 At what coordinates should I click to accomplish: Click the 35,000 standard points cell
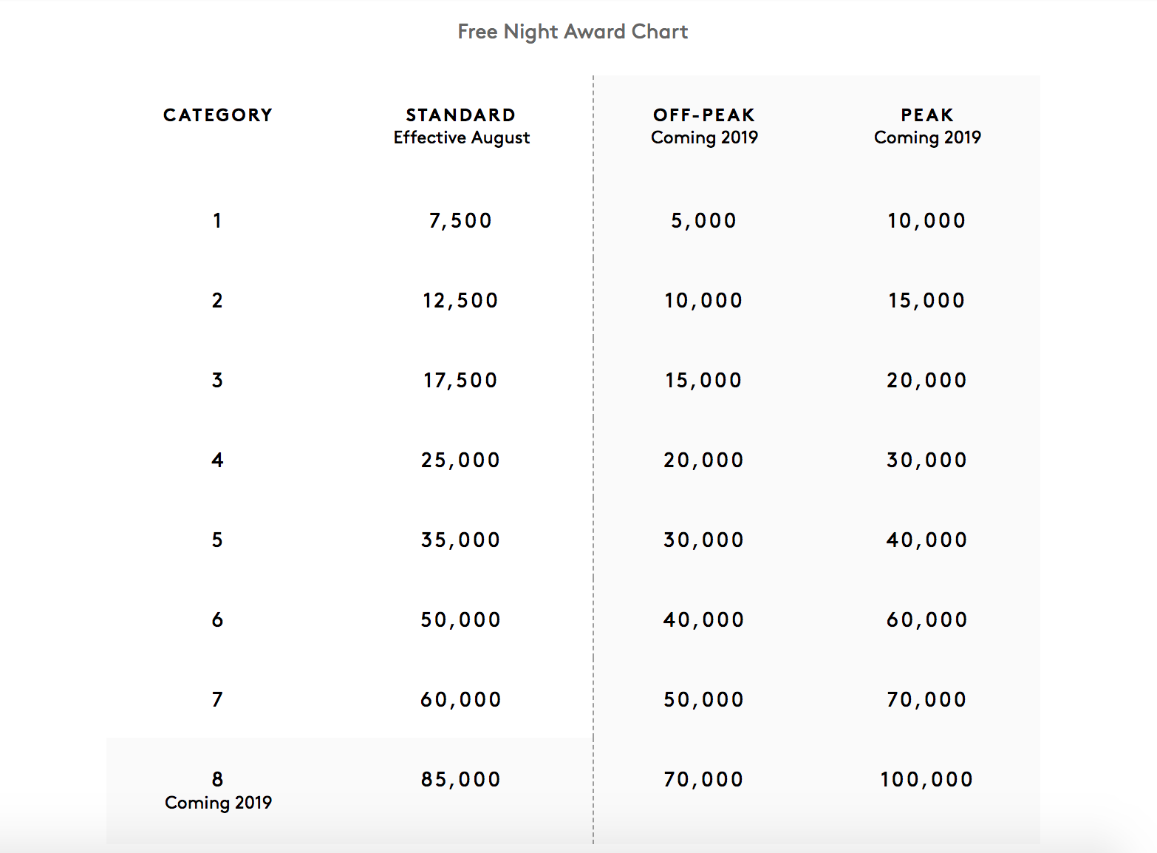[x=460, y=540]
